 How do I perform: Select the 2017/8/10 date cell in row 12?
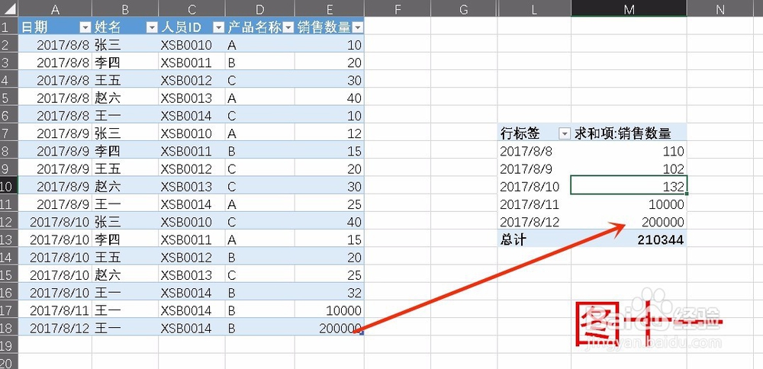click(x=54, y=222)
